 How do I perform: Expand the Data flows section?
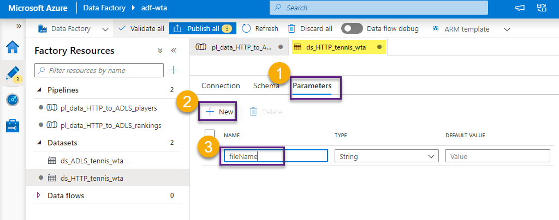pos(38,195)
